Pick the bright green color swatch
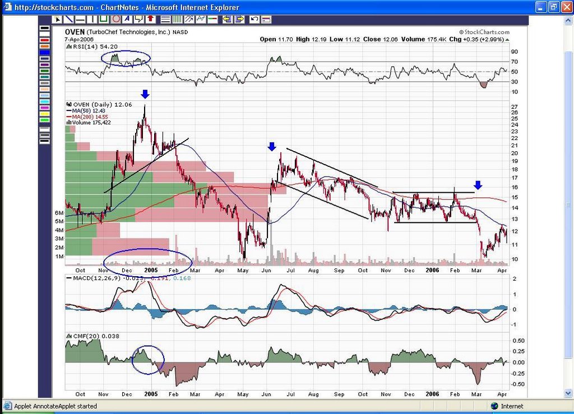This screenshot has height=414, width=574. tap(45, 120)
